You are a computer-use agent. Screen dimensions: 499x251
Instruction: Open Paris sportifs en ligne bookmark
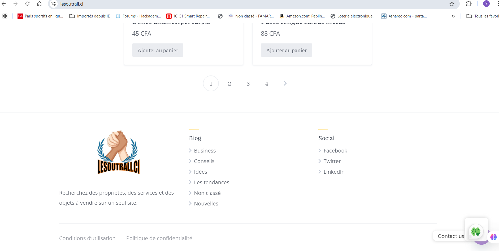coord(40,16)
